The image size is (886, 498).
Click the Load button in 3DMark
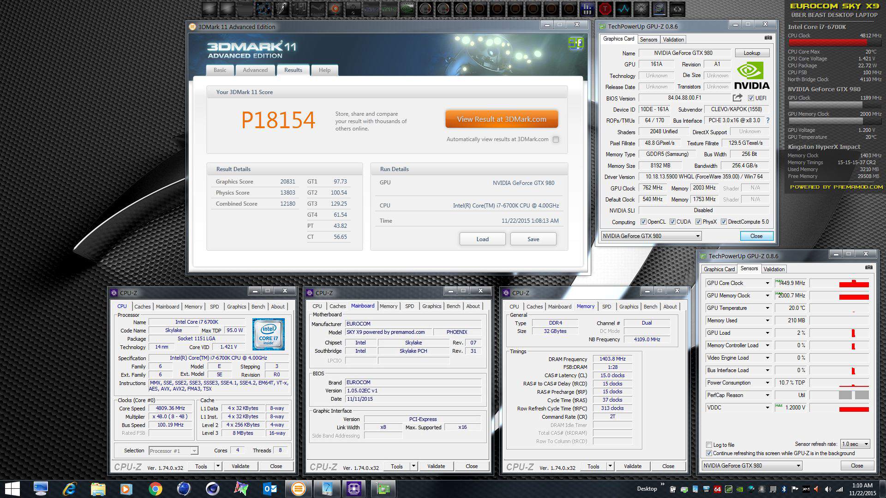pyautogui.click(x=482, y=239)
